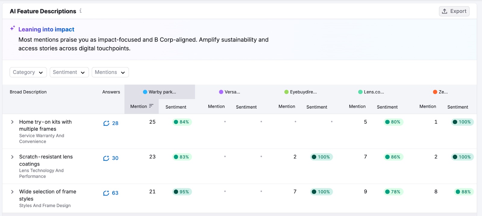482x216 pixels.
Task: Click the info icon beside AI Feature Descriptions
Action: [80, 11]
